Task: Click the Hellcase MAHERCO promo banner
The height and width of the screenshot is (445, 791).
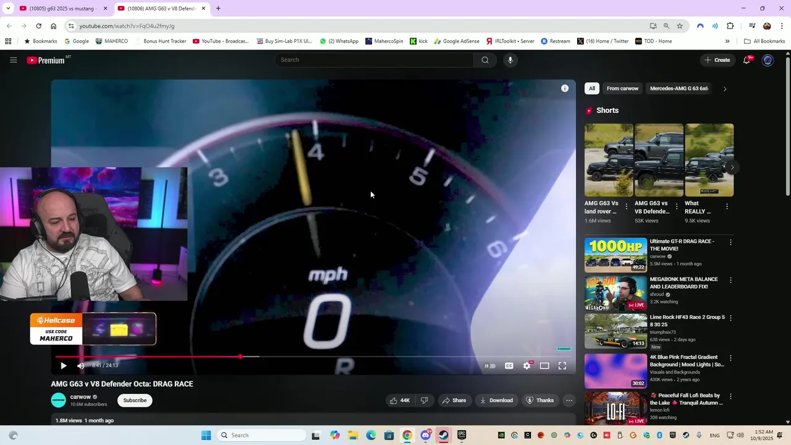Action: (x=93, y=329)
